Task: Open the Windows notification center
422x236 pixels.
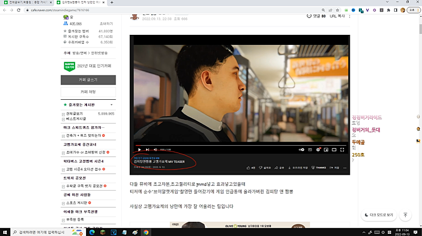Action: [x=416, y=232]
